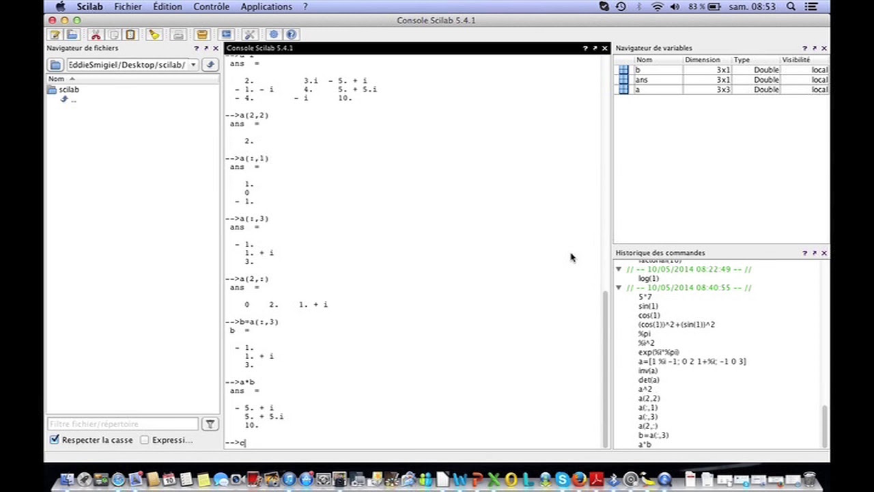The width and height of the screenshot is (874, 492).
Task: Click matrix icon of variable b
Action: pyautogui.click(x=623, y=70)
